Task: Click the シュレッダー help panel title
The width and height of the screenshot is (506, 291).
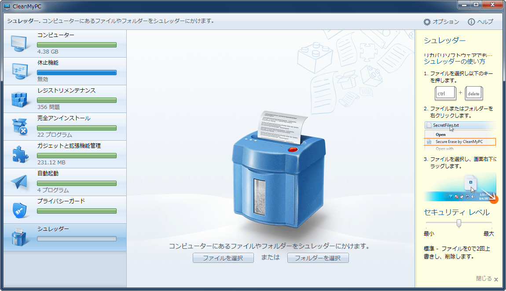Action: 445,40
